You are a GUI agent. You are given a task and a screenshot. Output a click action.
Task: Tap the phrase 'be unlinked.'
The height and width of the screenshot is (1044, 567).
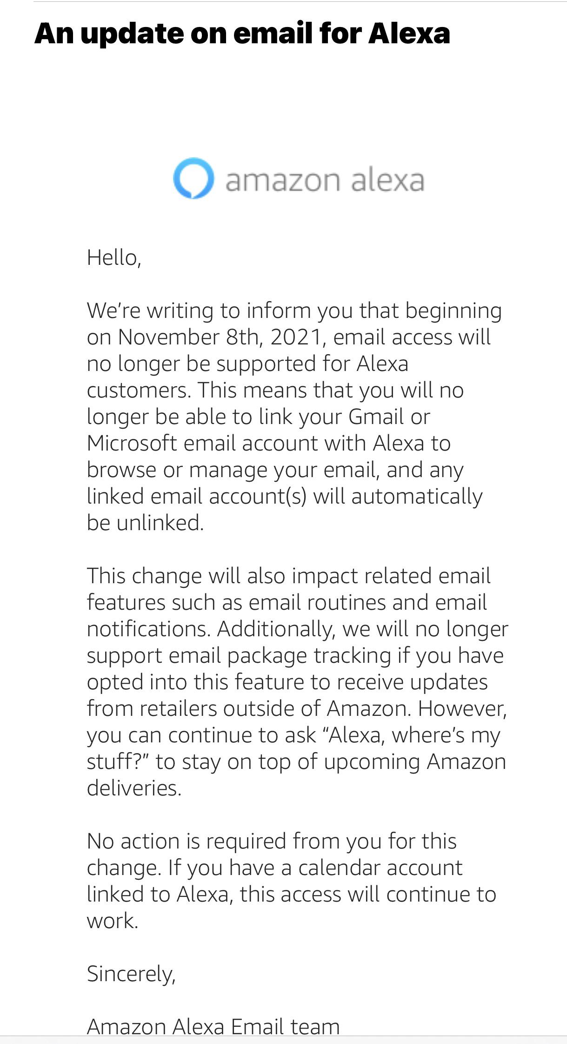[146, 523]
